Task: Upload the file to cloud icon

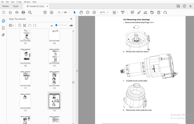Action: [x=17, y=13]
